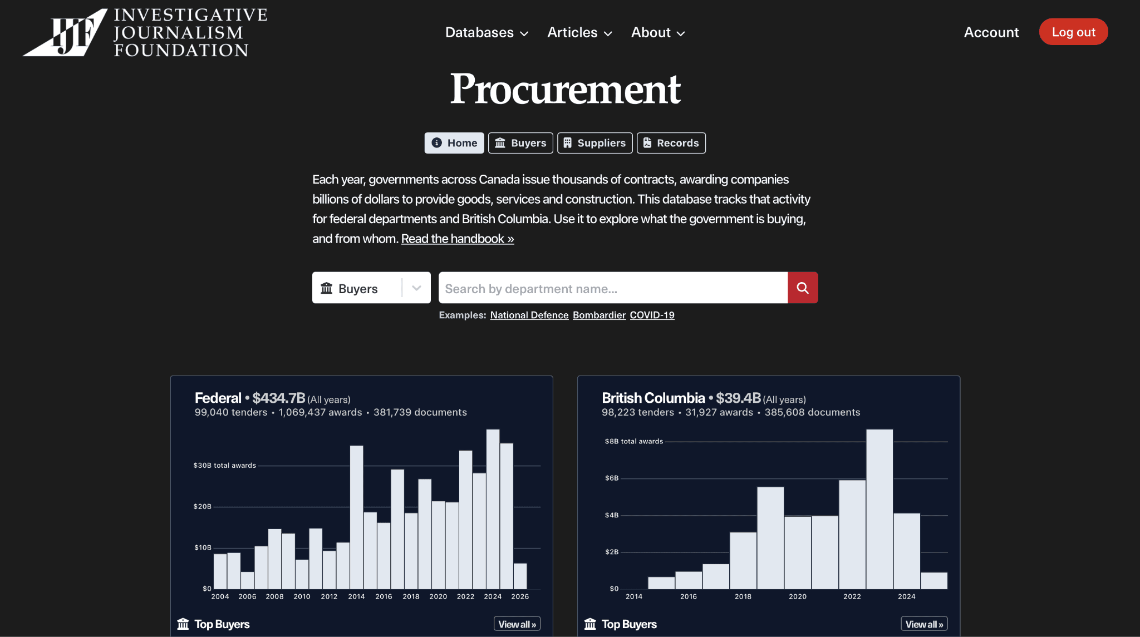
Task: Open the Read the handbook link
Action: tap(458, 239)
